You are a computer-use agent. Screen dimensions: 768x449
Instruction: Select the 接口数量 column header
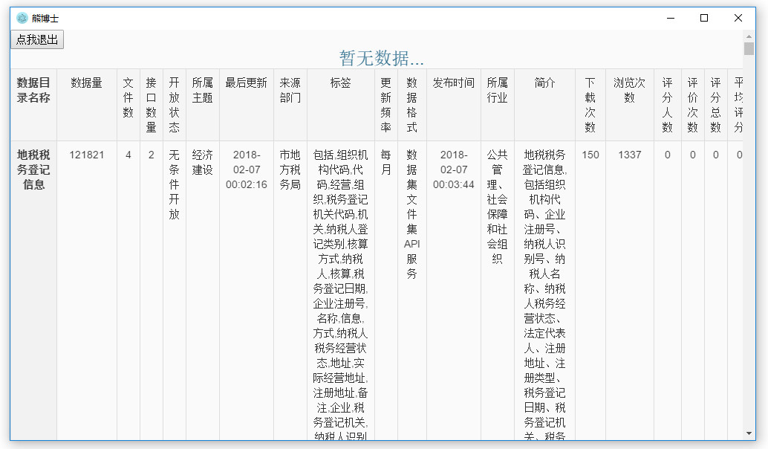pyautogui.click(x=152, y=105)
